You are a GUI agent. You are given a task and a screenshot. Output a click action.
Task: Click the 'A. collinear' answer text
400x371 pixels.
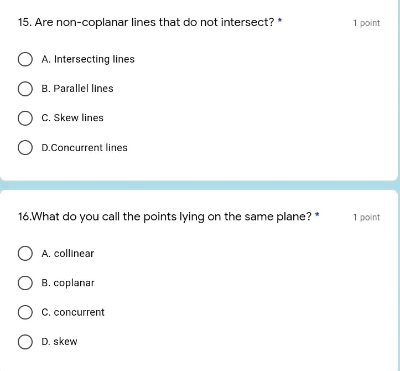tap(67, 254)
